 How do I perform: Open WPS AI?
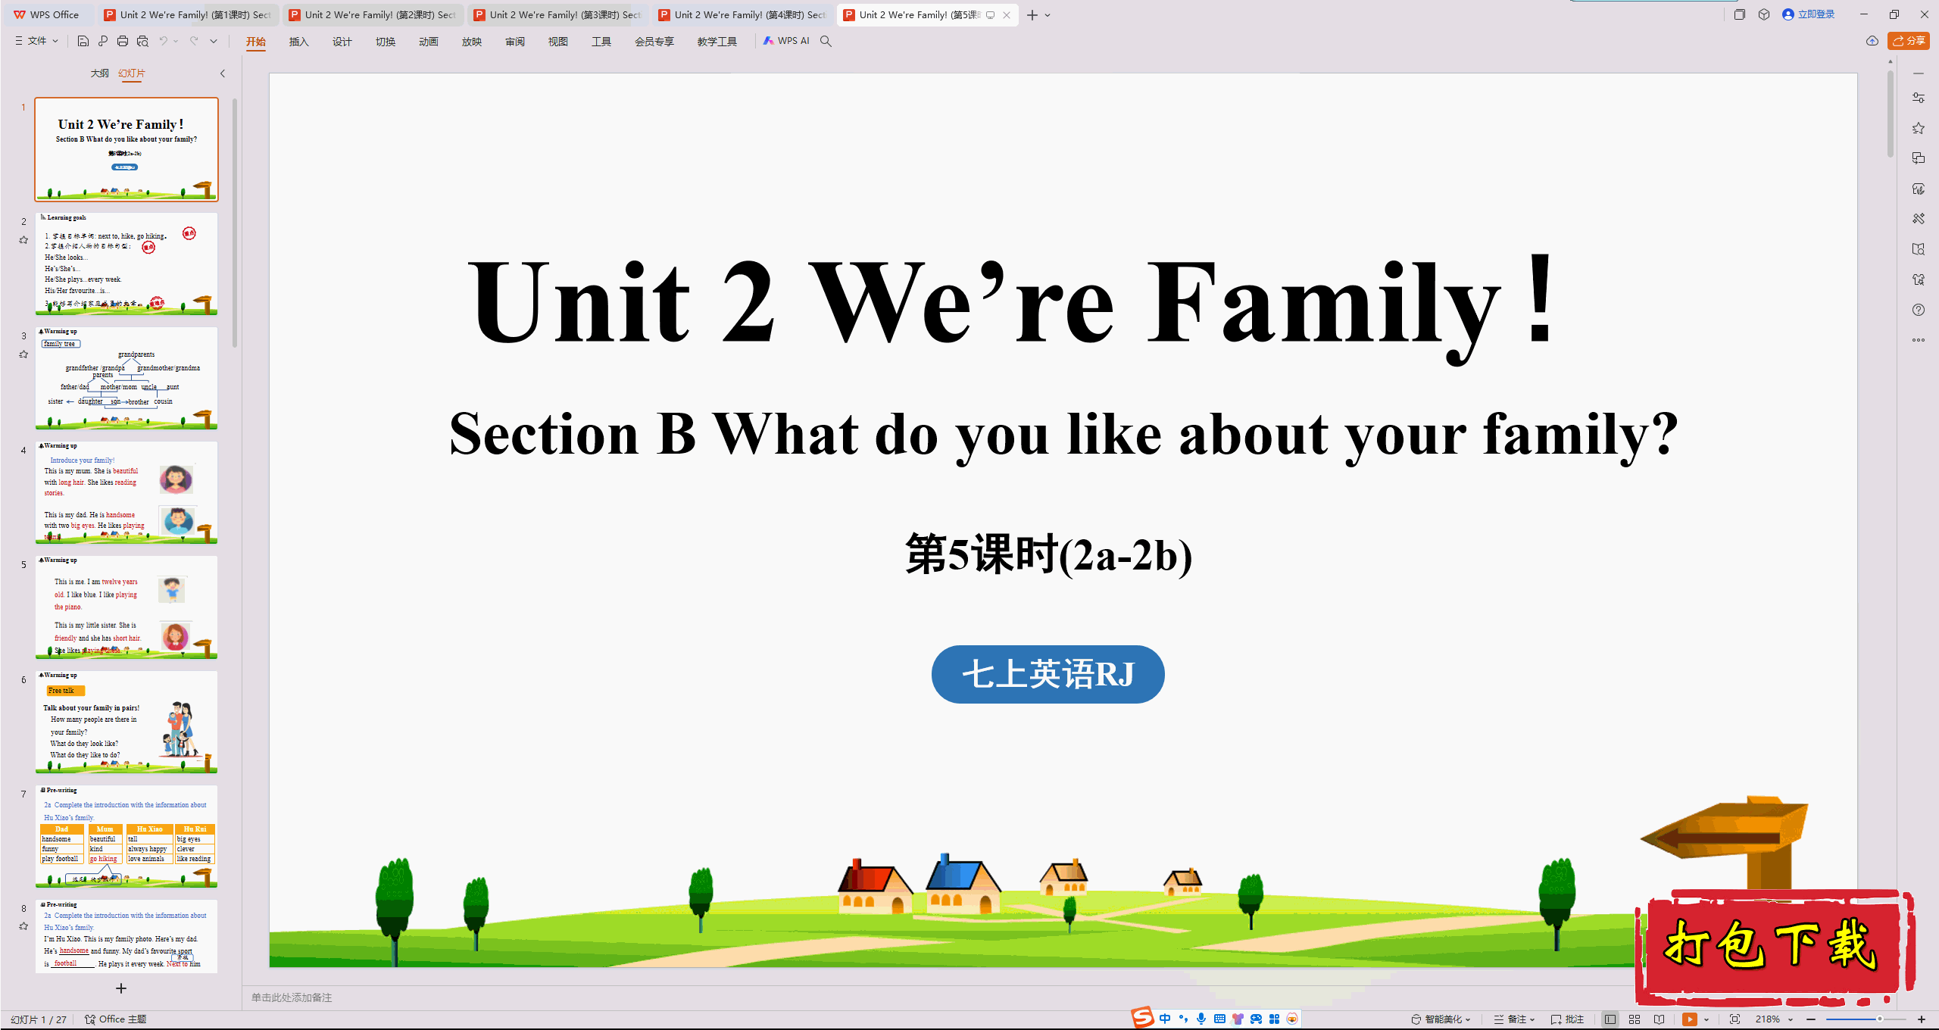pos(786,41)
